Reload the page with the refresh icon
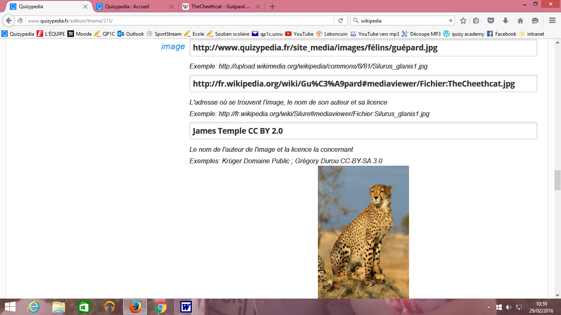 [x=340, y=21]
